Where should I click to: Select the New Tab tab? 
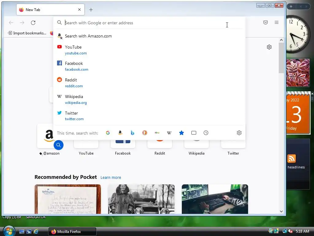51,10
